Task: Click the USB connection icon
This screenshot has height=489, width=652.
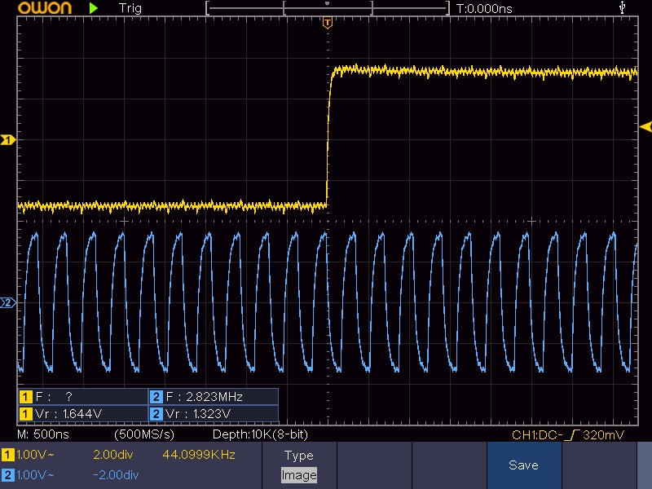Action: [x=623, y=8]
